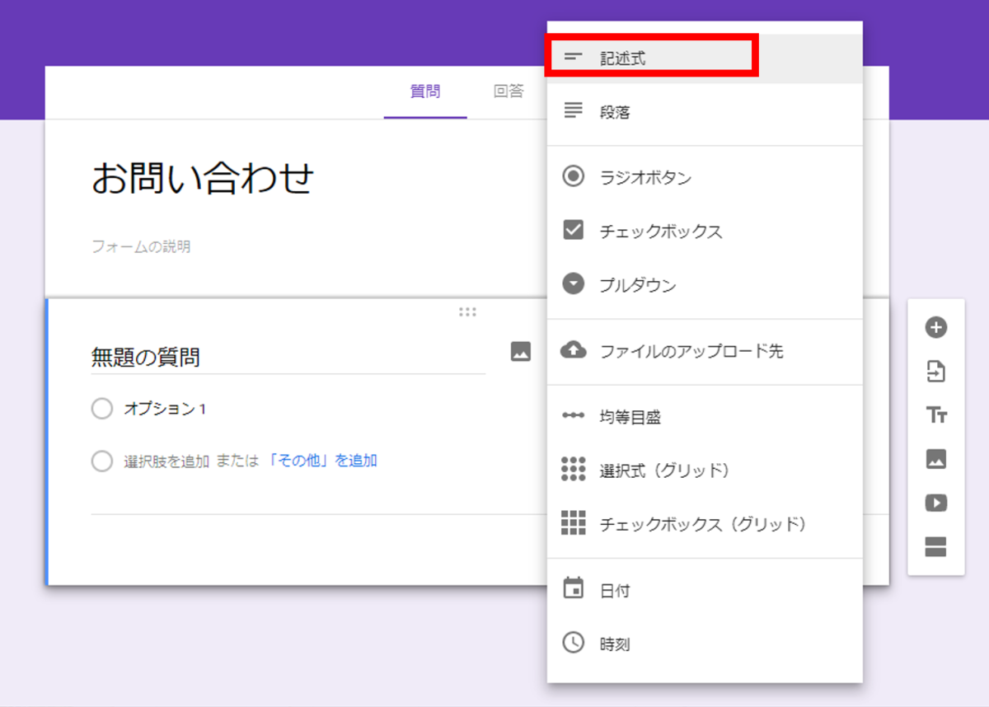
Task: Click 「その他」を追加 link
Action: pyautogui.click(x=322, y=461)
